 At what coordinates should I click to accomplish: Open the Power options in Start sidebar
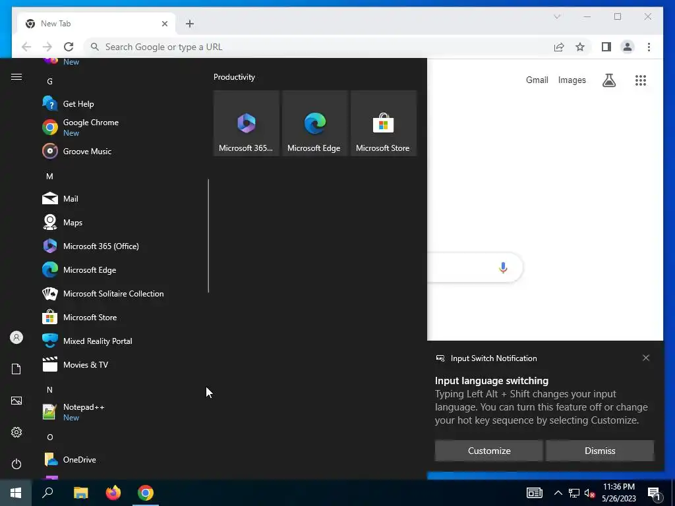(16, 464)
